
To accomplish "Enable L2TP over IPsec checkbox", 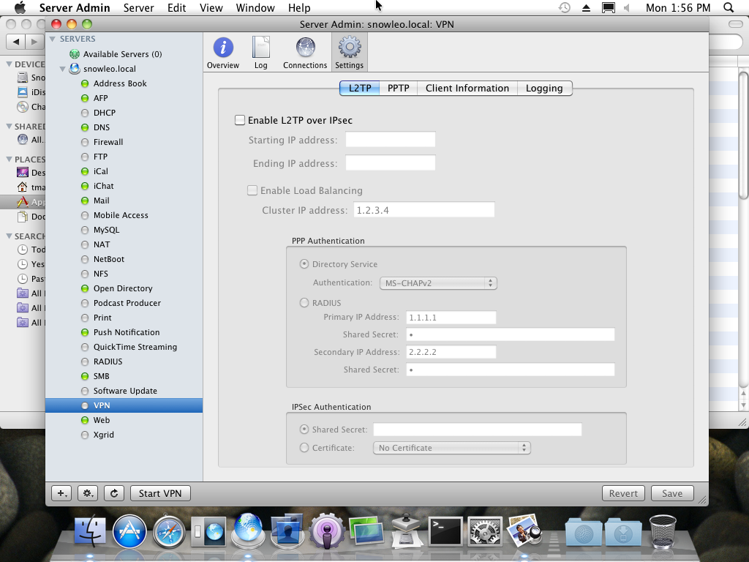I will coord(240,120).
